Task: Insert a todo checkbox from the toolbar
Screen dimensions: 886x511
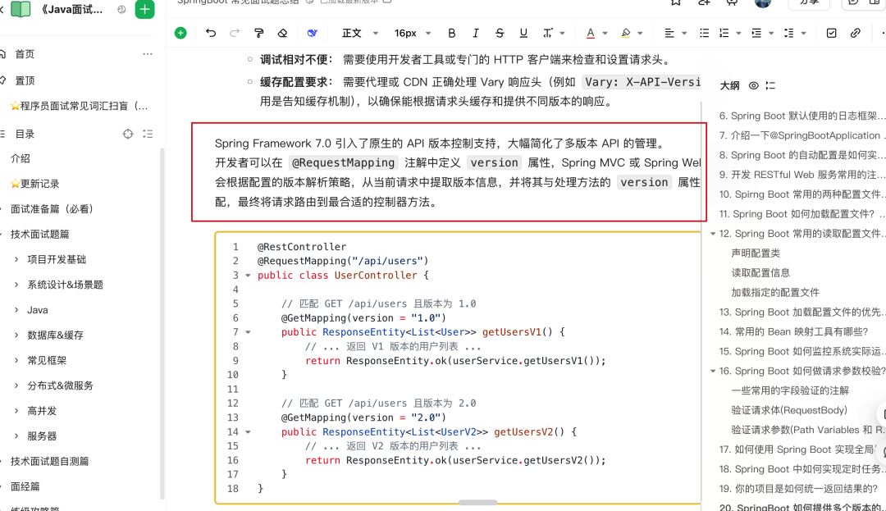Action: 831,31
